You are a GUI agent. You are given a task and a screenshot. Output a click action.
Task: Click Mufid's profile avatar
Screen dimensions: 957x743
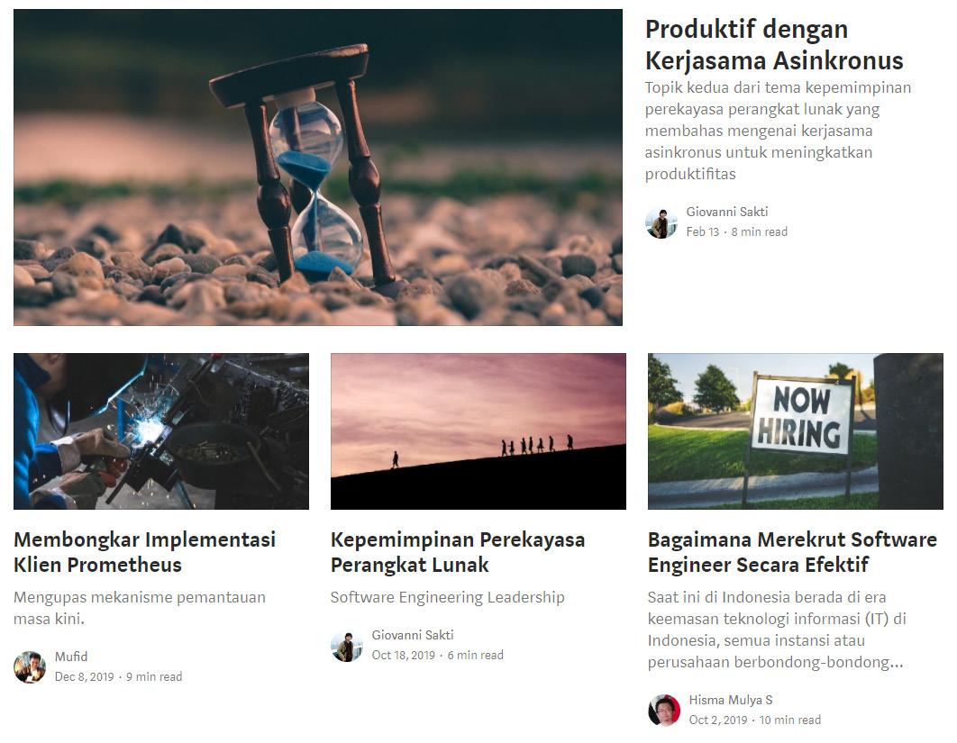click(30, 666)
